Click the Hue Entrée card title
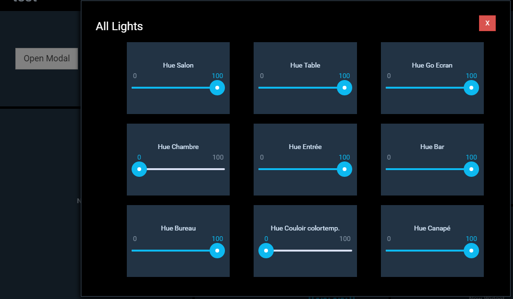This screenshot has height=299, width=513. [x=305, y=147]
